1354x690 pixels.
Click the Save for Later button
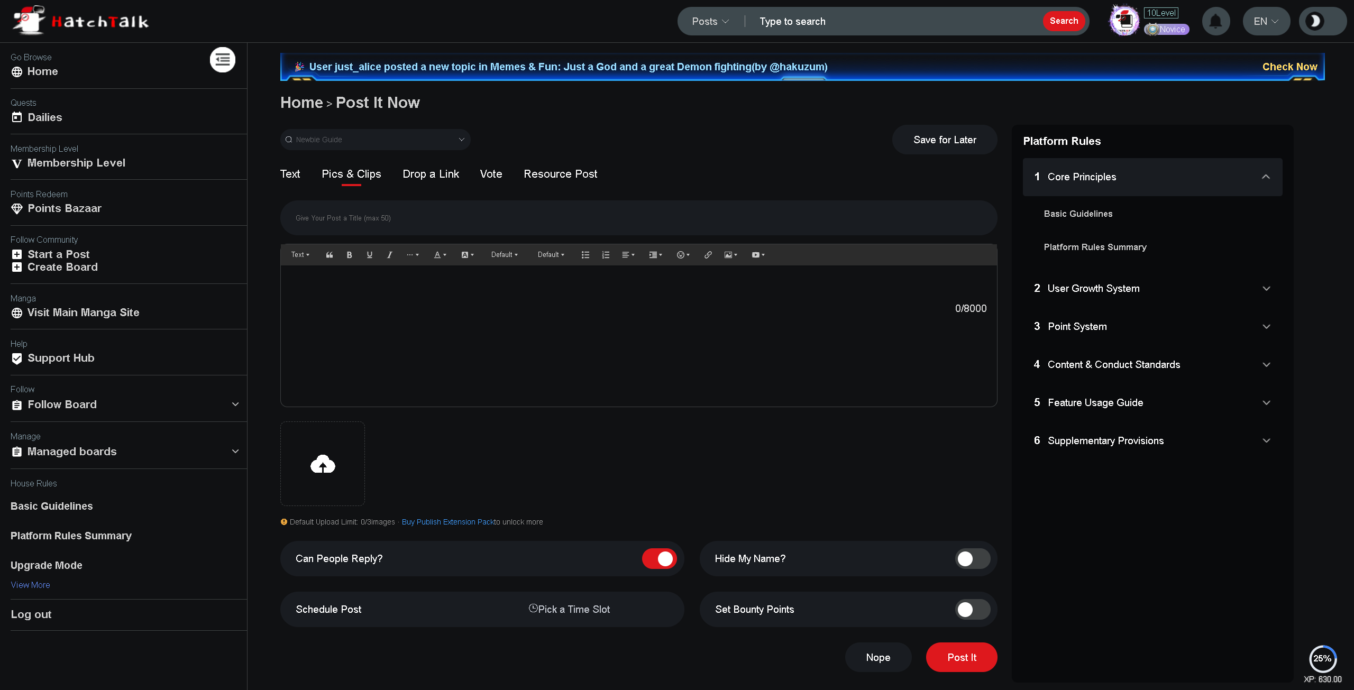pos(945,140)
